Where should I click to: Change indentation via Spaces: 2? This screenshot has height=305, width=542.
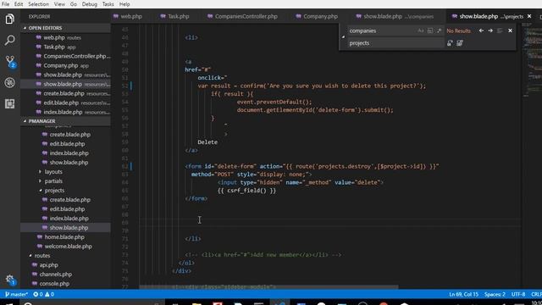click(x=495, y=294)
